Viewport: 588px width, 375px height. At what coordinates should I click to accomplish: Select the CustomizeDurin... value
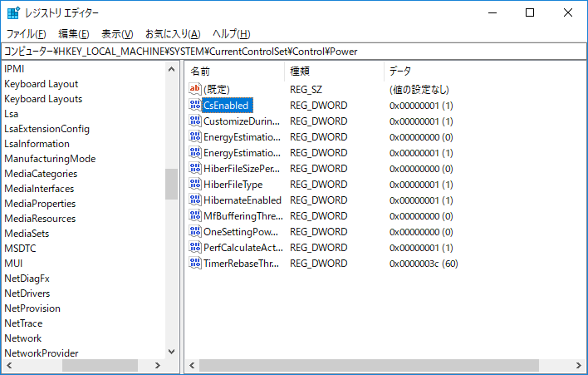pos(242,121)
